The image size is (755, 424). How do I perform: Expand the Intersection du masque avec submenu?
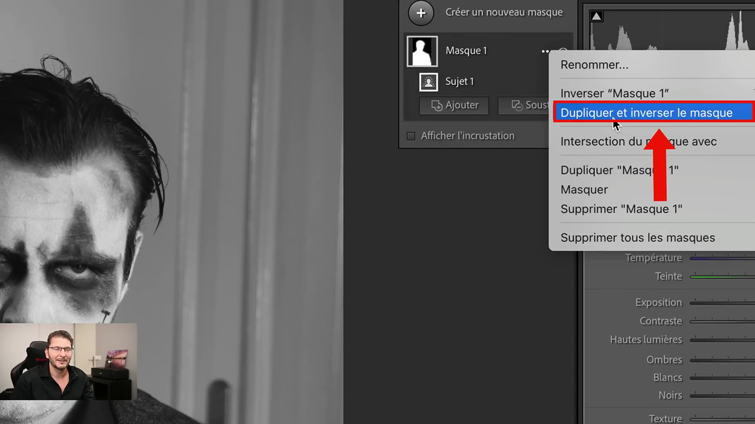638,142
